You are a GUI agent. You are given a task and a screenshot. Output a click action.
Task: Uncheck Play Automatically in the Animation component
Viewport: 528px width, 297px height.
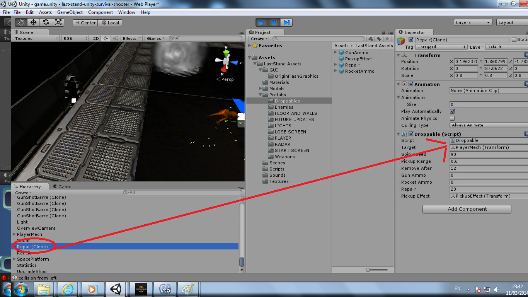click(x=452, y=111)
